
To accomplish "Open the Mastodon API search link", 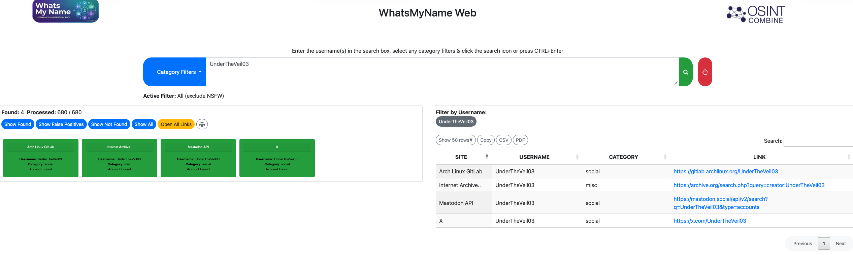I will click(x=720, y=203).
